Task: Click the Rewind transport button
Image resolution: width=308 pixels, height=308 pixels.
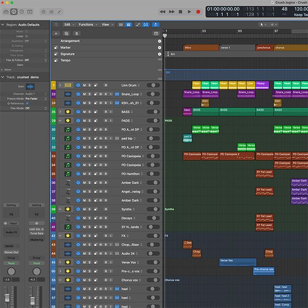Action: pyautogui.click(x=163, y=12)
